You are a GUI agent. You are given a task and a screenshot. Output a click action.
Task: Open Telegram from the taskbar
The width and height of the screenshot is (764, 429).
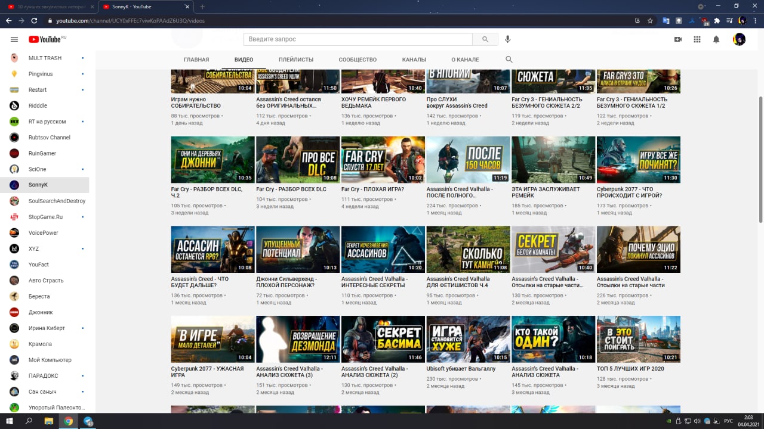click(88, 421)
